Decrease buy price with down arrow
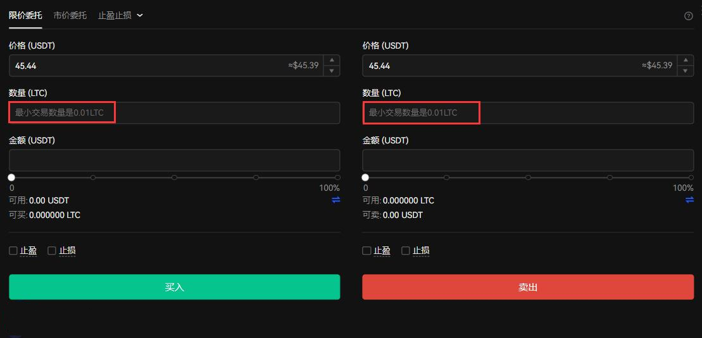The height and width of the screenshot is (338, 702). tap(332, 71)
